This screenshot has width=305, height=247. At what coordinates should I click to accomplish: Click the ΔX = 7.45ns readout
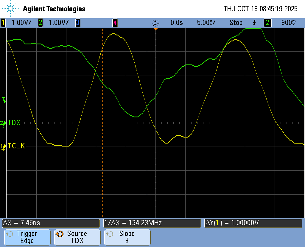51,223
